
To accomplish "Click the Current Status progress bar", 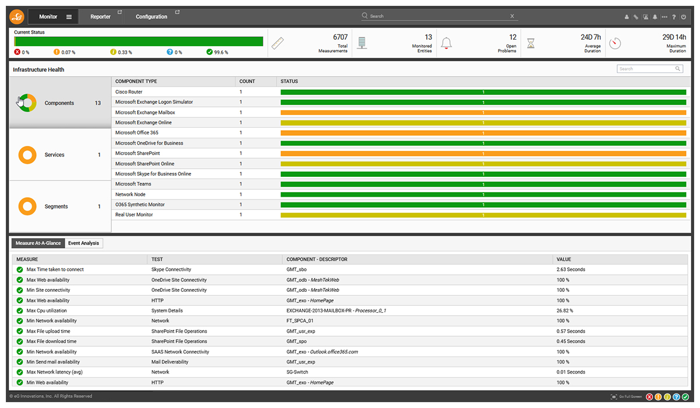I will 139,41.
